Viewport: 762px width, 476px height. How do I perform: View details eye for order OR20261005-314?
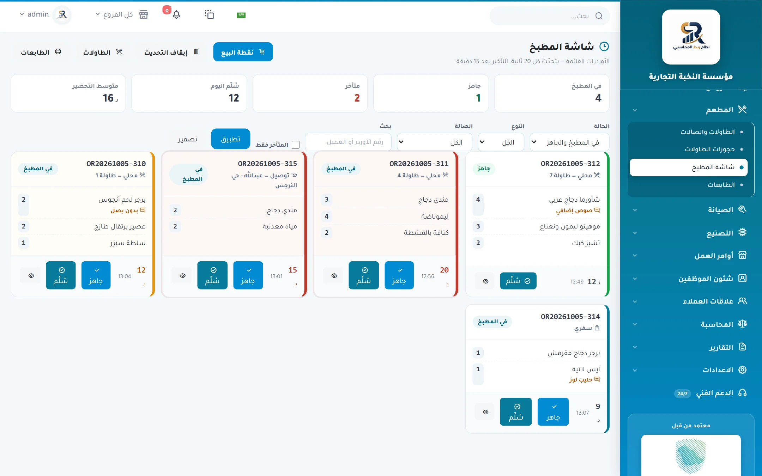click(485, 412)
